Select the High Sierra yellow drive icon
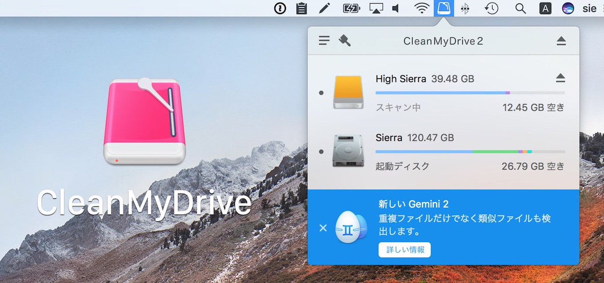604x283 pixels. pos(347,92)
